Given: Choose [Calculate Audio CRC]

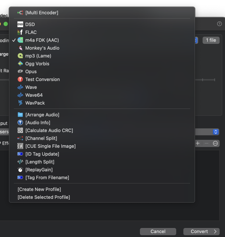Looking at the screenshot, I should pyautogui.click(x=102, y=131).
